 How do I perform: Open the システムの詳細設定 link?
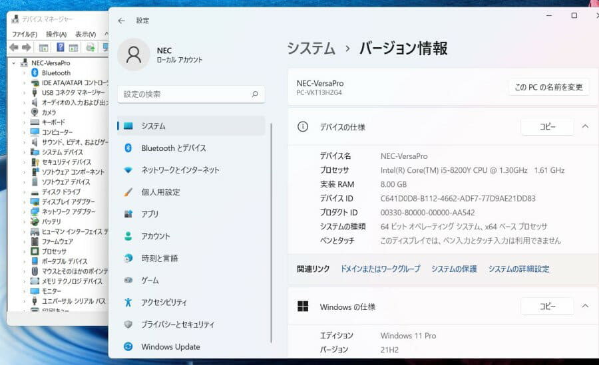coord(518,269)
